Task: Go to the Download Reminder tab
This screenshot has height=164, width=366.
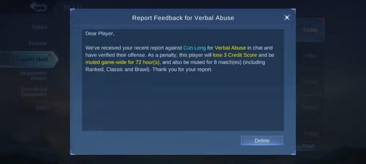Action: click(34, 92)
